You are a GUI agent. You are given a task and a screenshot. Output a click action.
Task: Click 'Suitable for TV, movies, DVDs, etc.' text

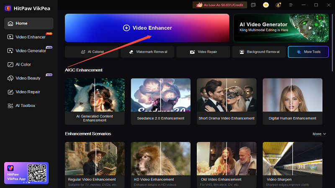click(x=93, y=185)
